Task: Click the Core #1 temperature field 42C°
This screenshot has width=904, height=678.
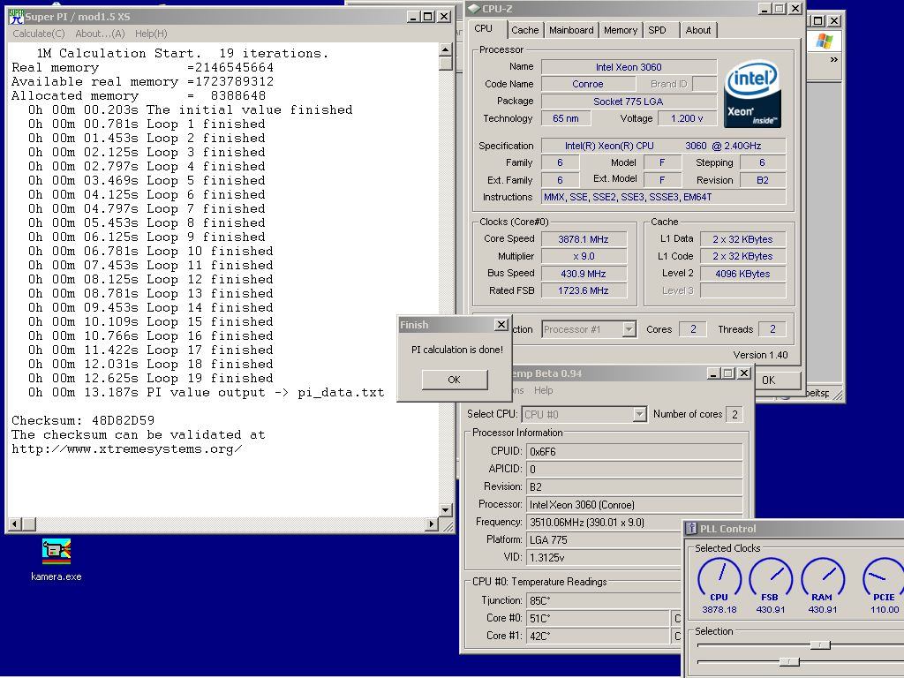Action: (598, 636)
